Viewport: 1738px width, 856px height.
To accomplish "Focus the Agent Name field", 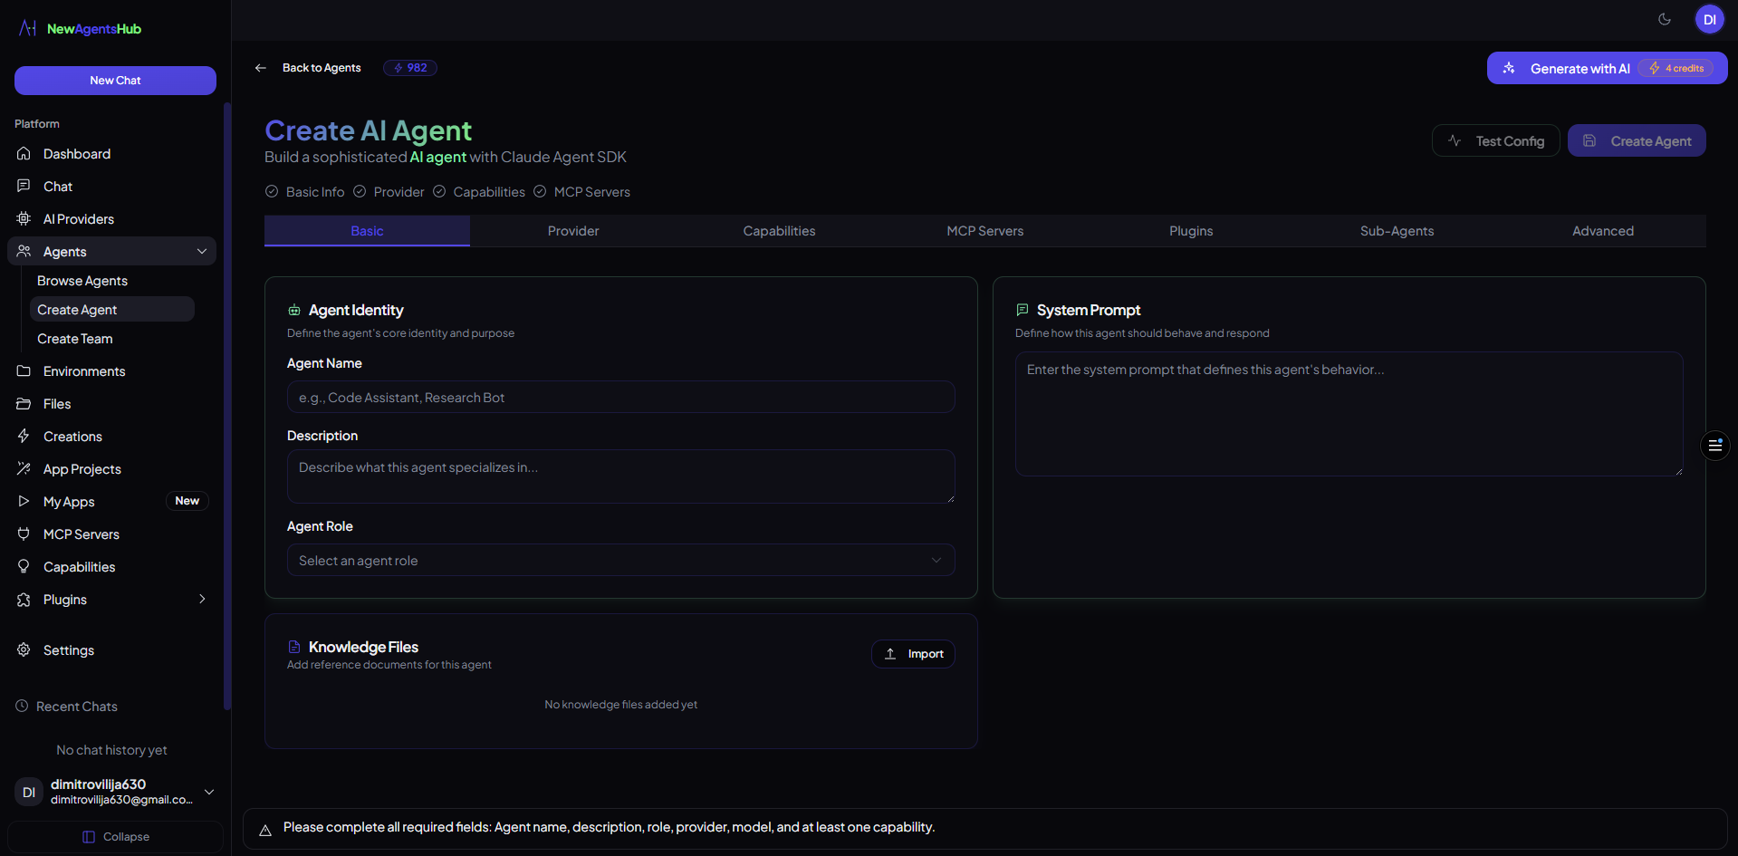I will 620,397.
